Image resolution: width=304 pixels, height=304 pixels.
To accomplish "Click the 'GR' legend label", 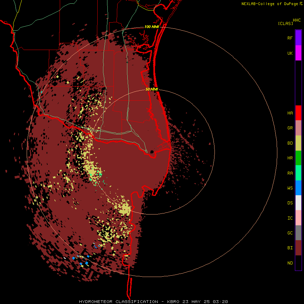I will coord(290,128).
